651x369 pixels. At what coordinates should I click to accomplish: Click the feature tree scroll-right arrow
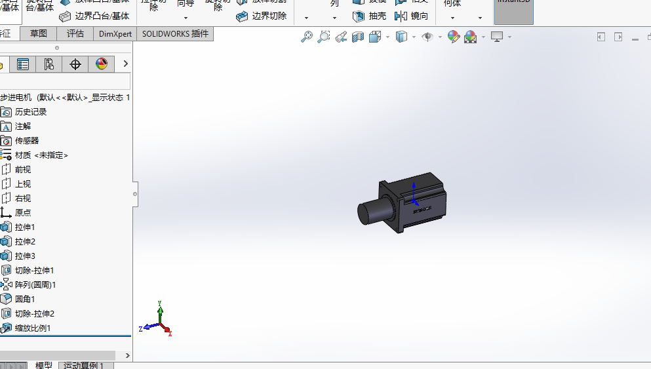coord(127,355)
